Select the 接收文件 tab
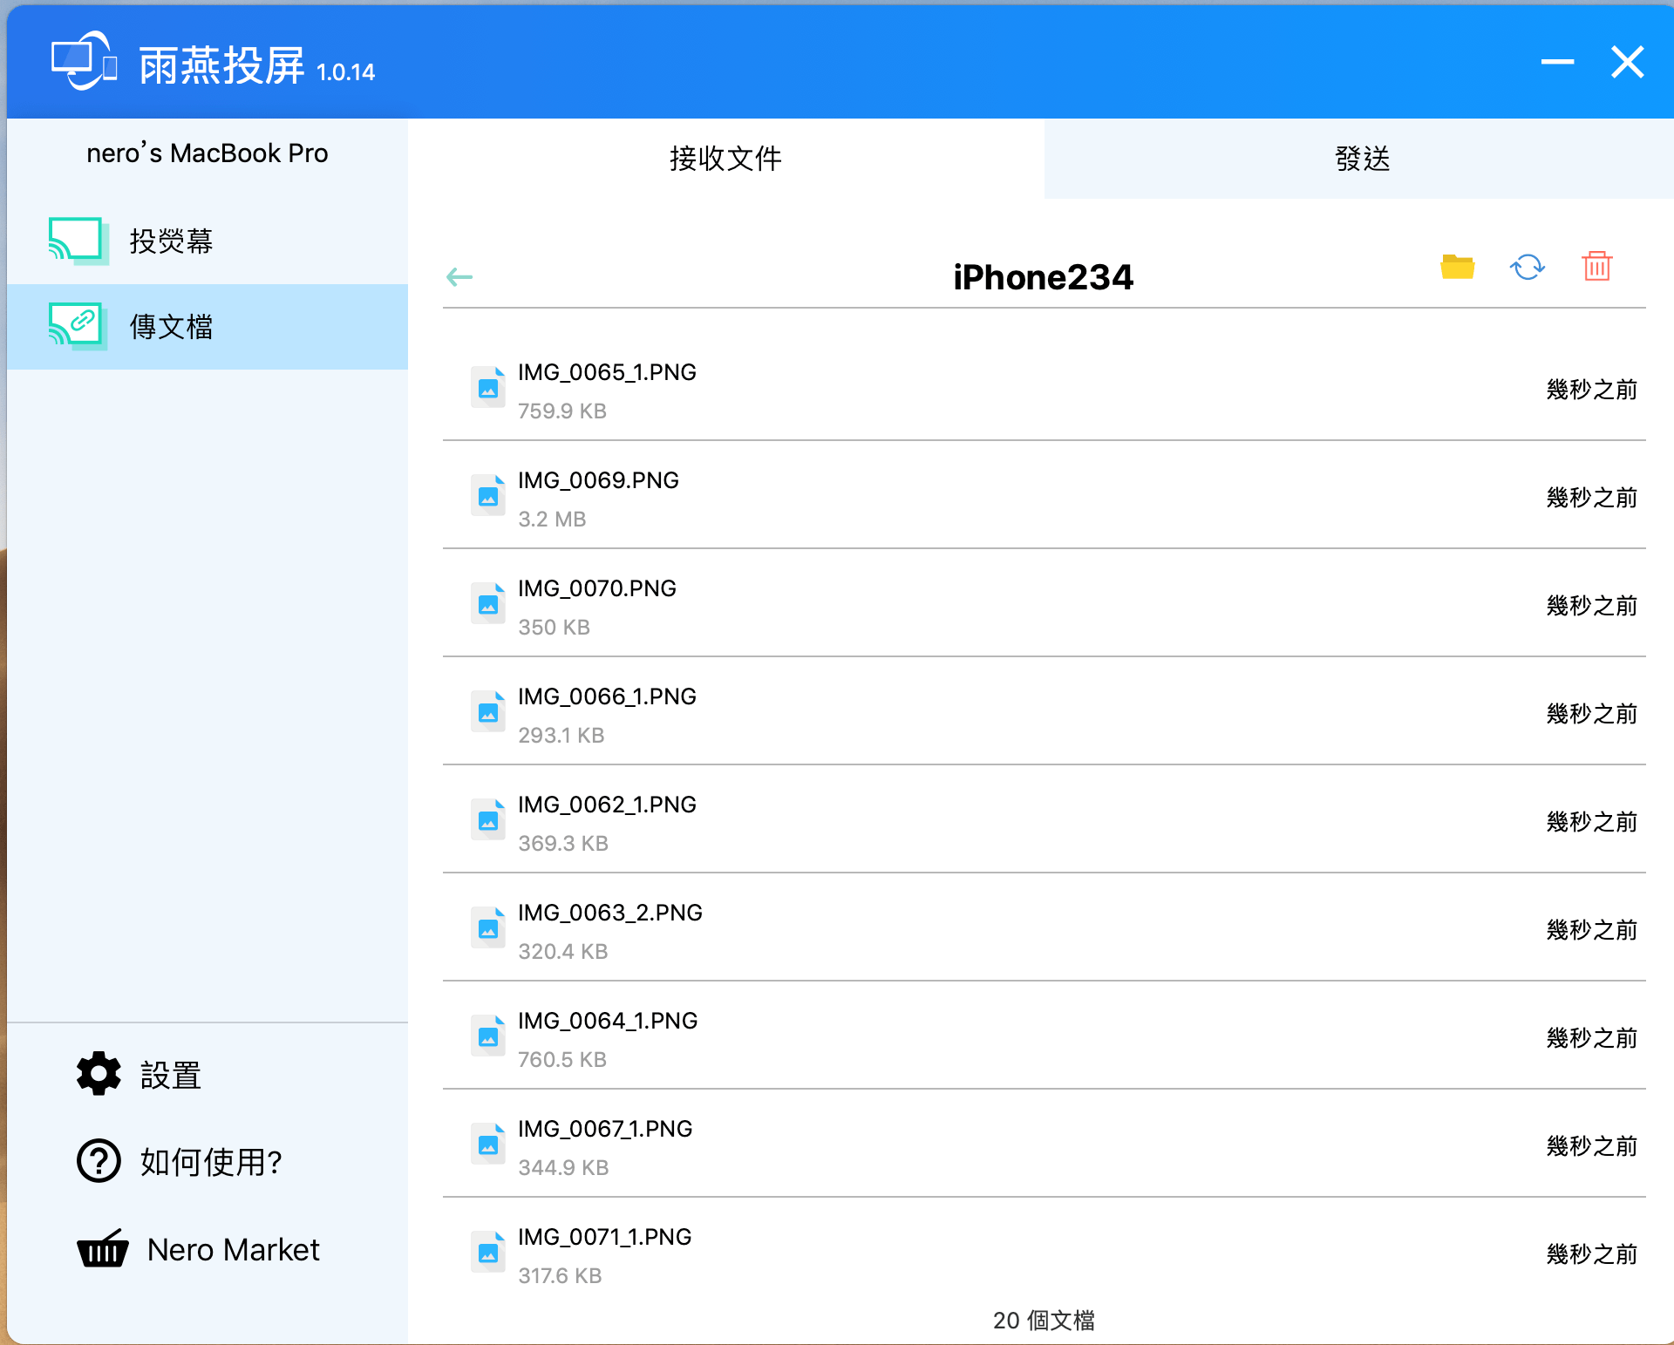This screenshot has height=1345, width=1674. [x=725, y=159]
